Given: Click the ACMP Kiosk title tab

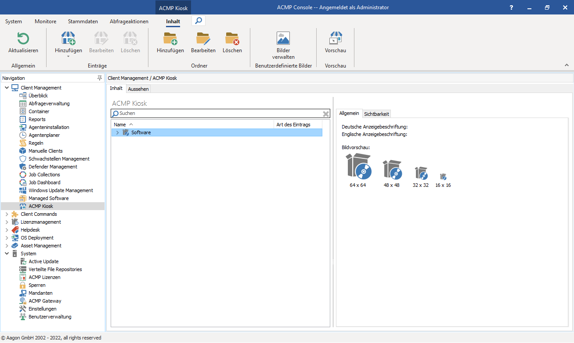Looking at the screenshot, I should coord(173,7).
